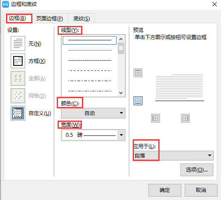Image resolution: width=221 pixels, height=200 pixels.
Task: Open the 颜色 color dropdown showing 自动
Action: (x=93, y=113)
